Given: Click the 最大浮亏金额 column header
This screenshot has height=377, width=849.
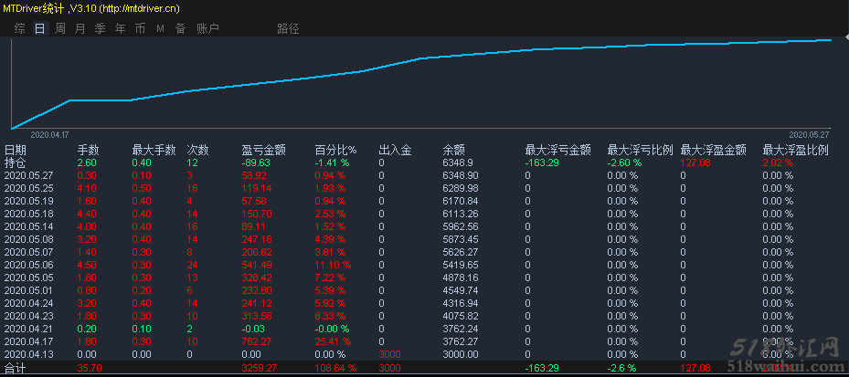Looking at the screenshot, I should coord(557,150).
